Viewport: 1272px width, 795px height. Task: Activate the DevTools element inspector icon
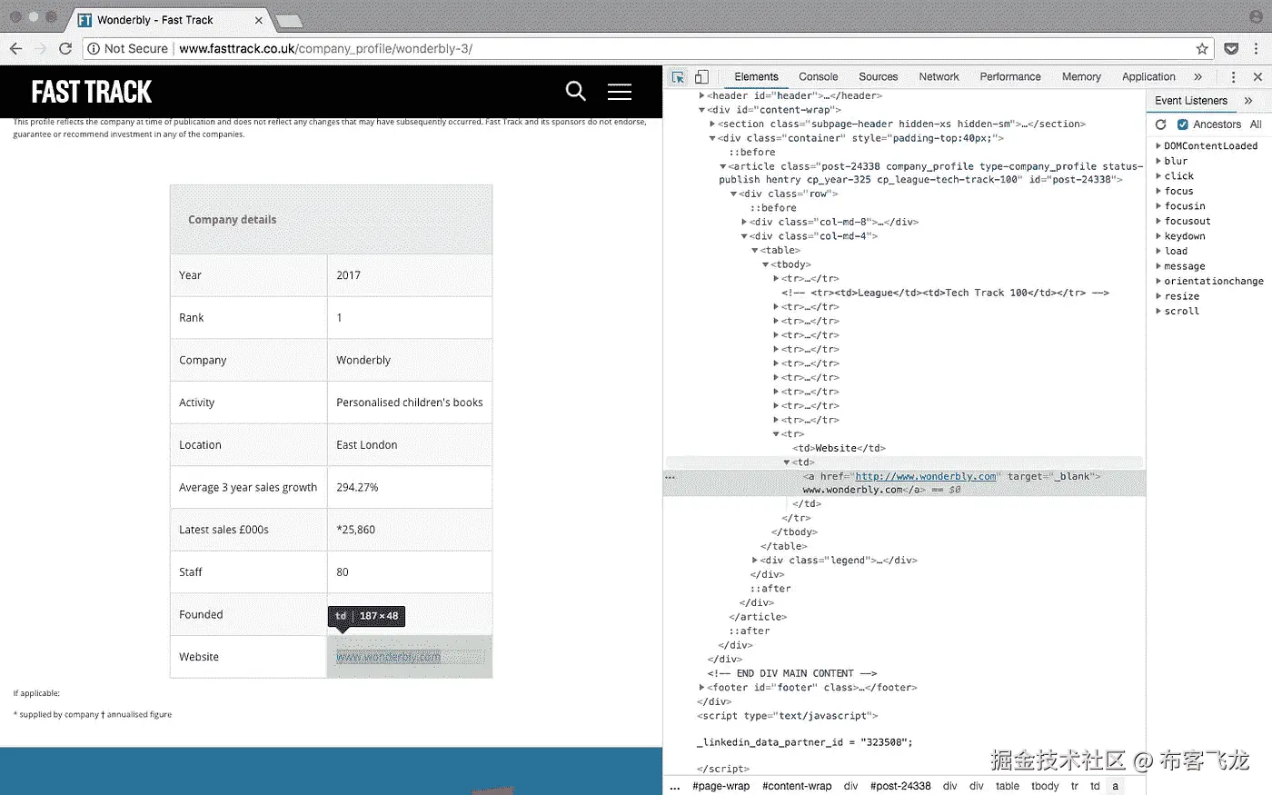click(x=678, y=77)
